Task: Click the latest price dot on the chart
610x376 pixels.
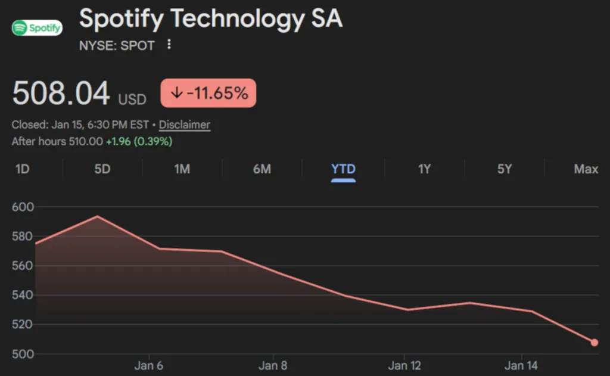Action: tap(595, 342)
